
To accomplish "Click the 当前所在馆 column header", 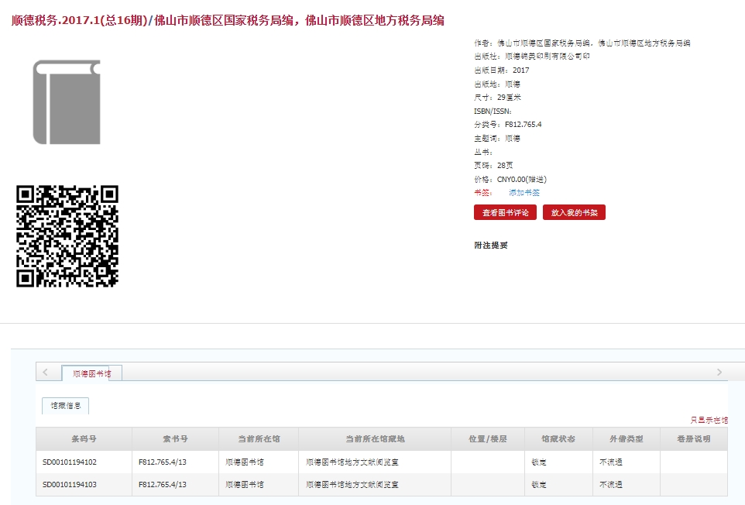I will point(259,439).
